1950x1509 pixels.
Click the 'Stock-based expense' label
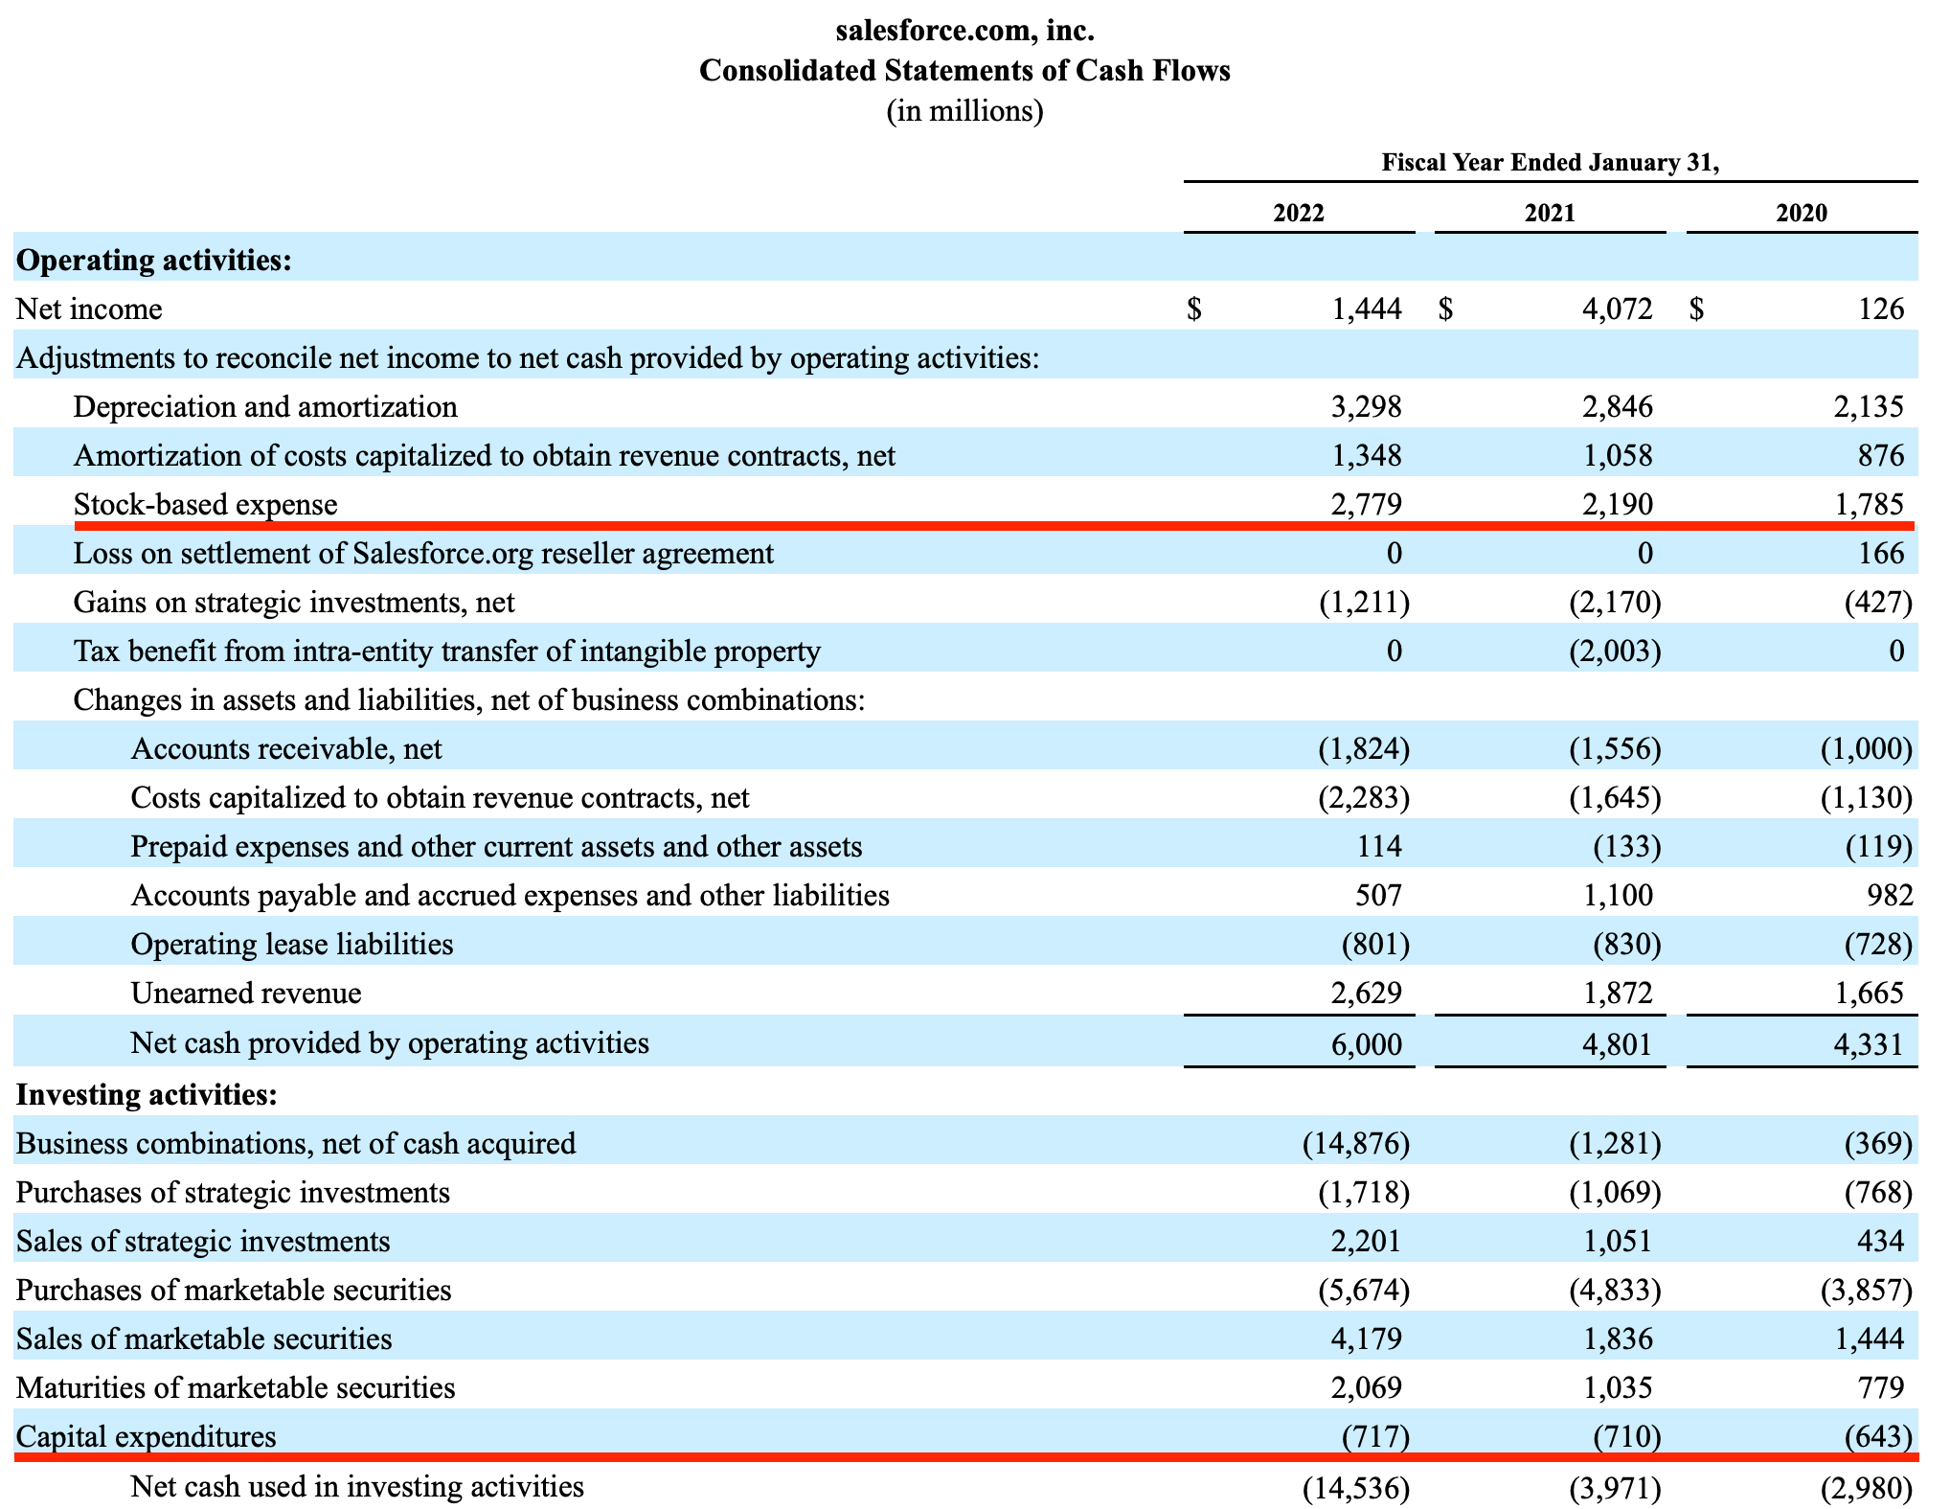click(x=205, y=504)
